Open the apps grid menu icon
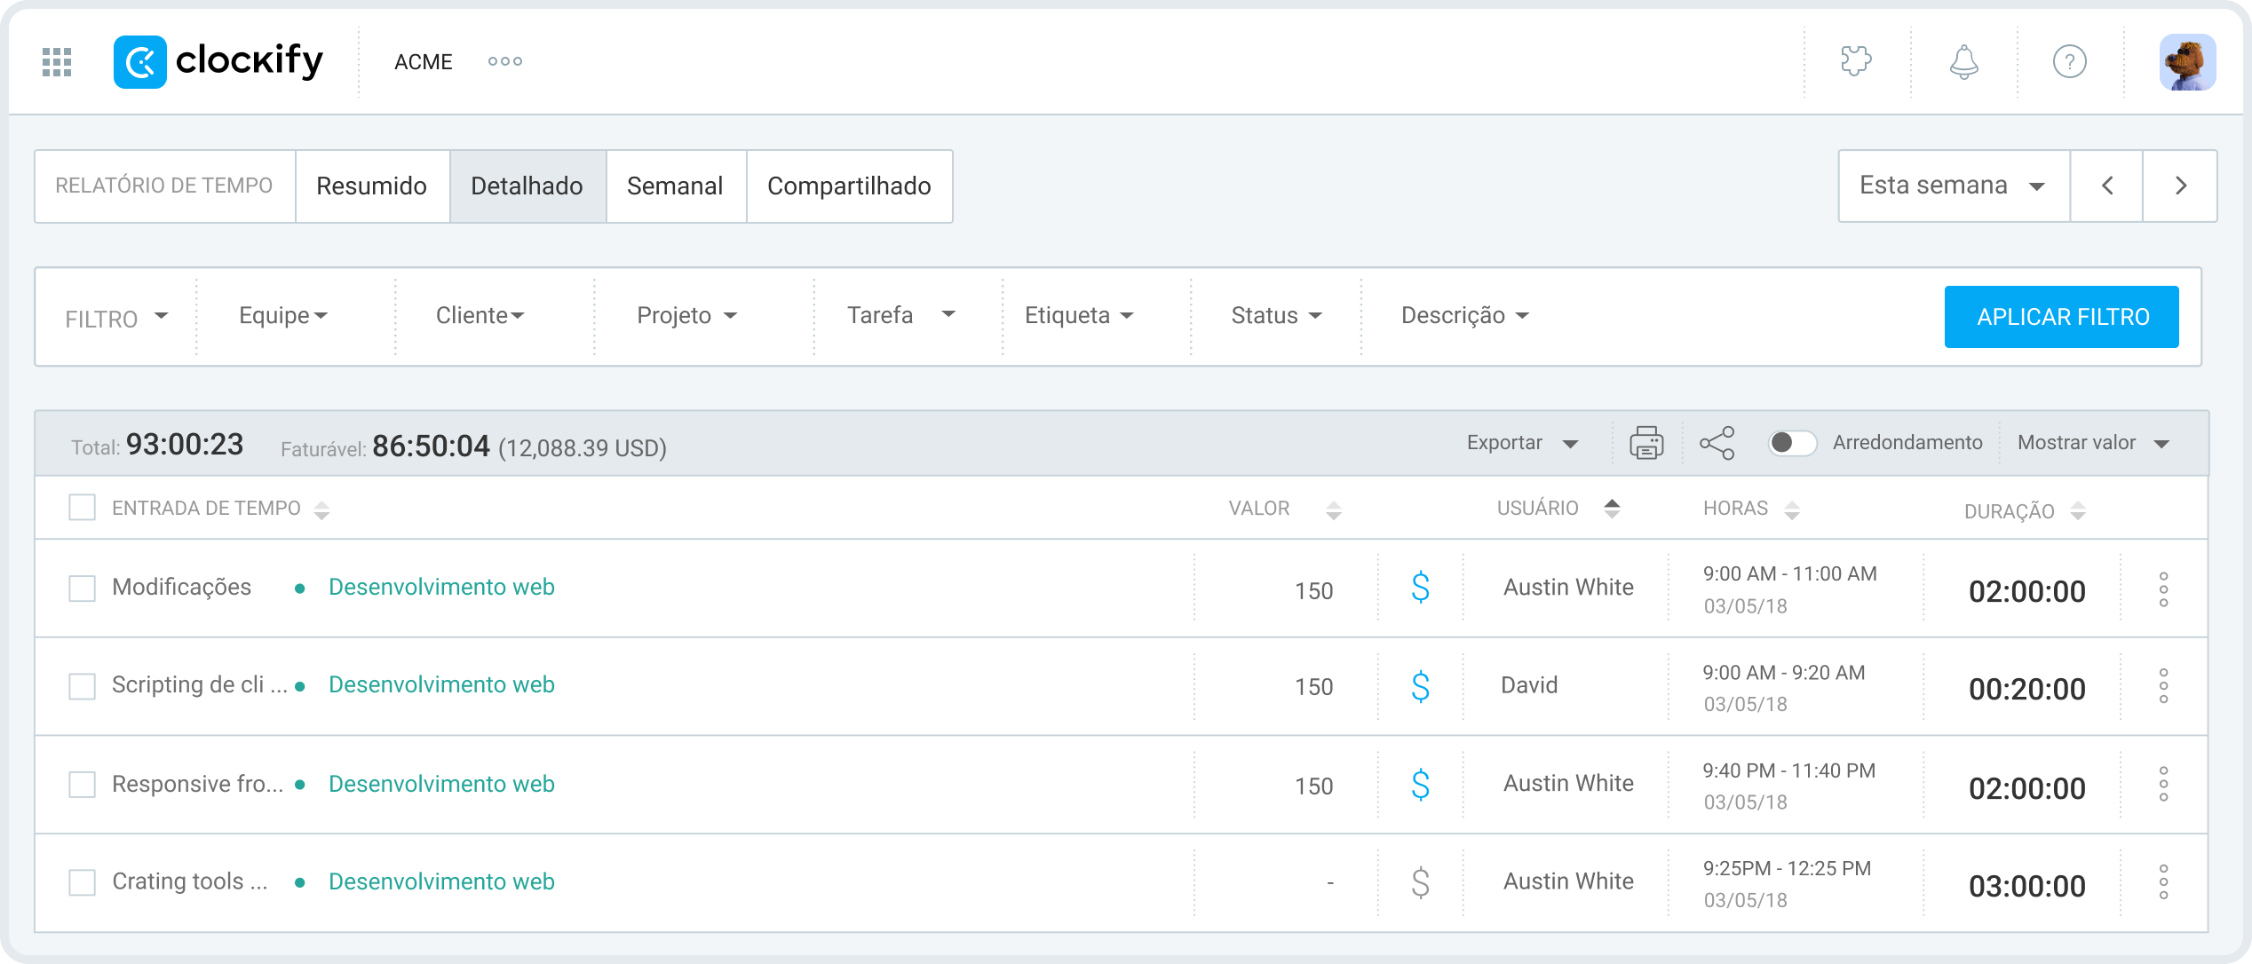 point(57,62)
